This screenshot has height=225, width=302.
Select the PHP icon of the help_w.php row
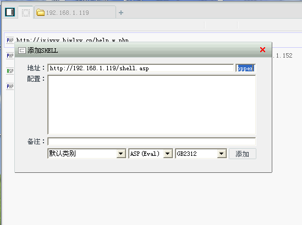pos(10,40)
